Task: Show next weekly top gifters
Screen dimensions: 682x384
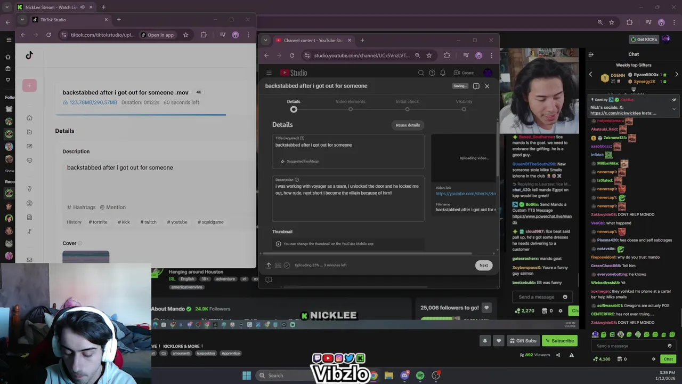Action: coord(677,75)
